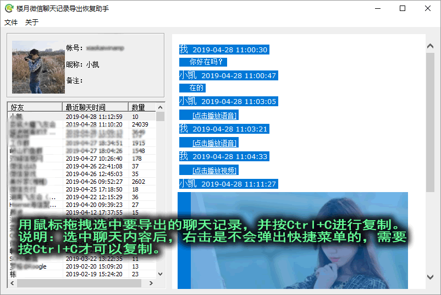
Task: Click the 昵称: 小凯 label
Action: [x=82, y=64]
